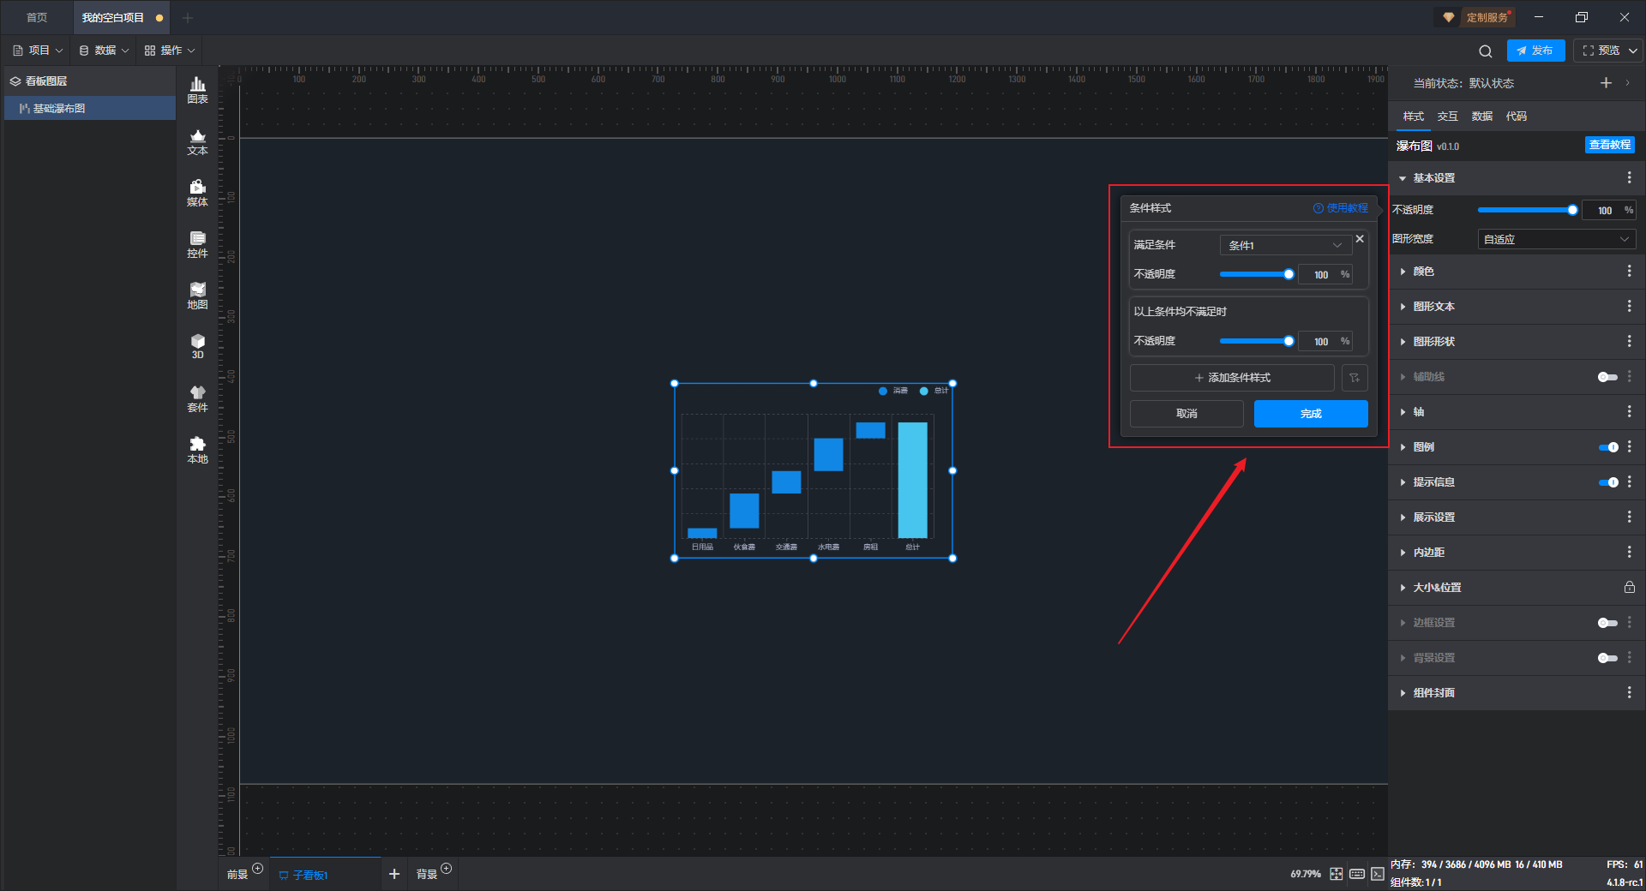The height and width of the screenshot is (891, 1646).
Task: Open the 地图 map components panel
Action: [197, 296]
